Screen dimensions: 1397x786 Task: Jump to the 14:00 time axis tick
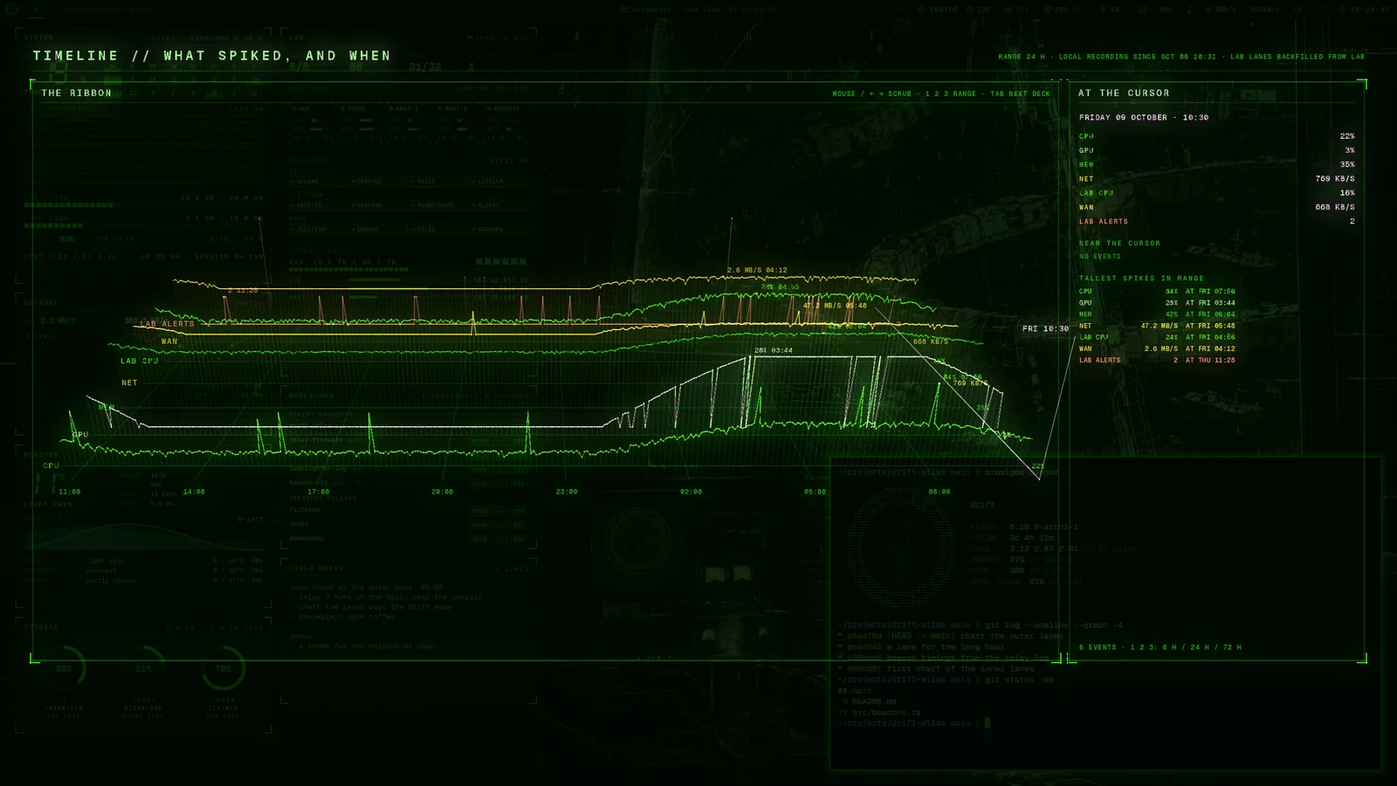[x=194, y=492]
